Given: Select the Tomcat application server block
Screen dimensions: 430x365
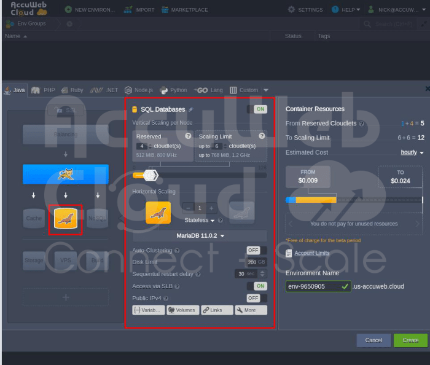Looking at the screenshot, I should pyautogui.click(x=66, y=174).
